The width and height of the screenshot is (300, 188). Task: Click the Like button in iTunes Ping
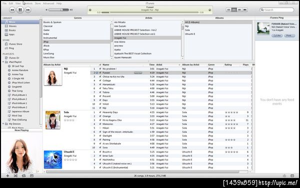click(x=277, y=36)
